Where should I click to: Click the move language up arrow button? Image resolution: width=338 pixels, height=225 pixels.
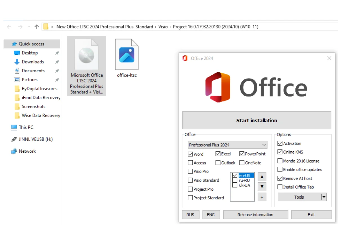262,177
